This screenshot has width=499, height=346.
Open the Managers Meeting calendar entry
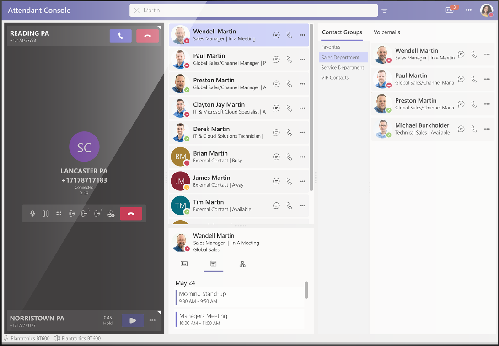coord(240,319)
